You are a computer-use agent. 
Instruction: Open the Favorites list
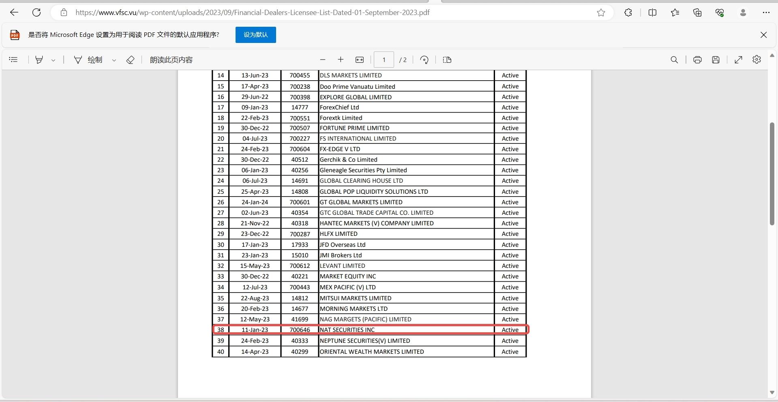coord(675,13)
